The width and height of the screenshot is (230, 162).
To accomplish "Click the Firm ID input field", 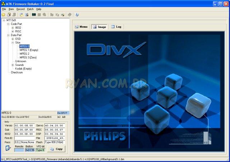I will 24,138.
